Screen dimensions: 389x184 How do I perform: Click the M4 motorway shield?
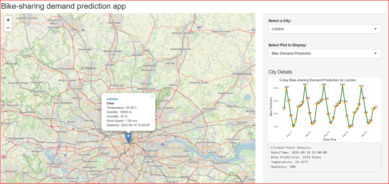(x=4, y=157)
